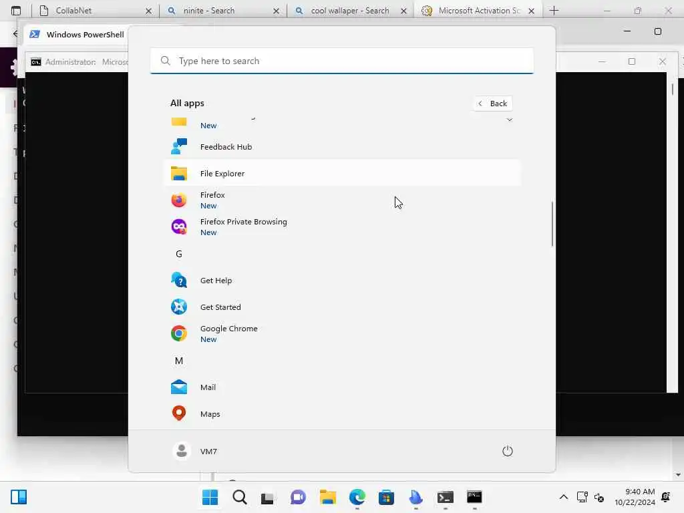Show hidden system tray icons
Viewport: 684px width, 513px height.
click(564, 497)
